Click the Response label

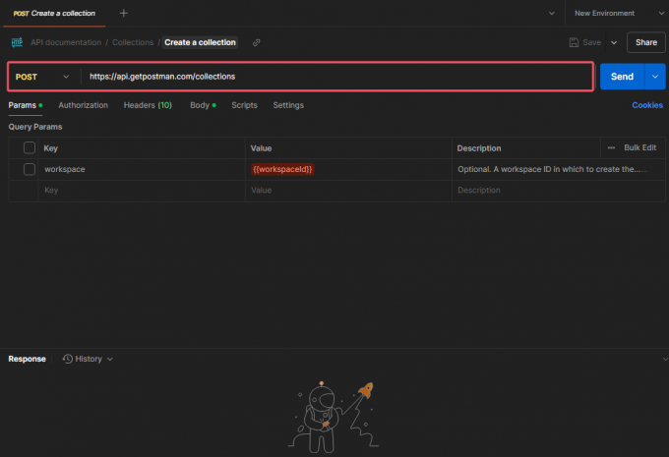coord(27,359)
